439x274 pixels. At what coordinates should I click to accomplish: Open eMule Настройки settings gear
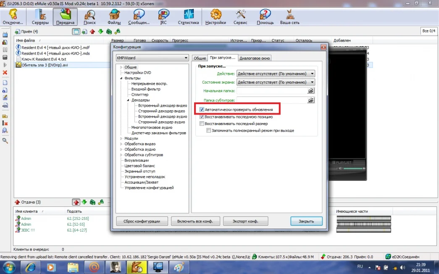pos(216,17)
